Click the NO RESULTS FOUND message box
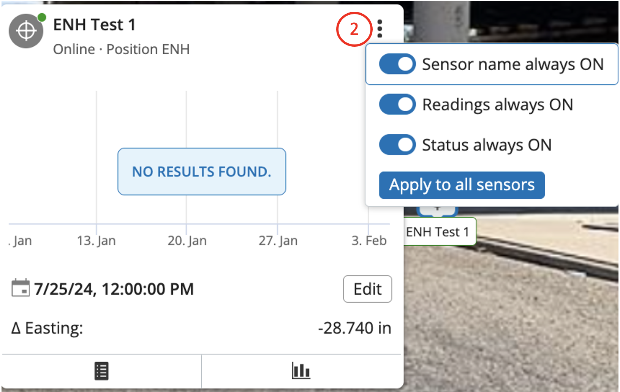The image size is (620, 392). [x=202, y=172]
